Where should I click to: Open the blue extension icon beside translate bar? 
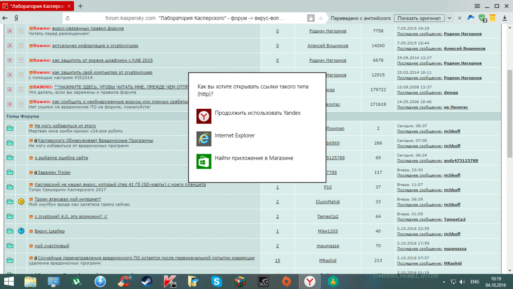click(x=471, y=18)
